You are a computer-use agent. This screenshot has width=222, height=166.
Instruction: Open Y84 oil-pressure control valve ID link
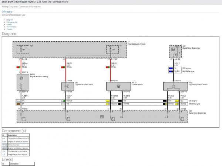click(4, 151)
